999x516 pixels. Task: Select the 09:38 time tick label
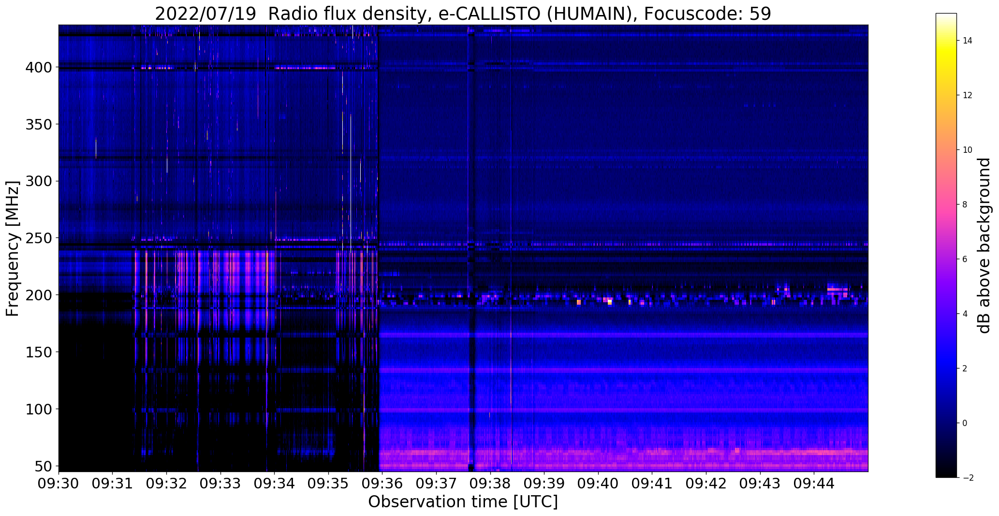490,484
